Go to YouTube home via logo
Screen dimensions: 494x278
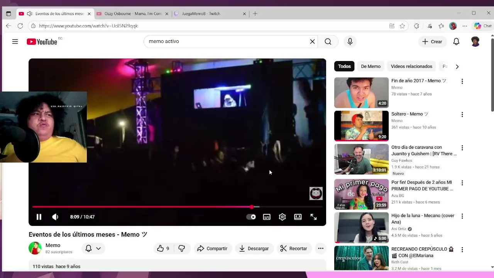[42, 42]
